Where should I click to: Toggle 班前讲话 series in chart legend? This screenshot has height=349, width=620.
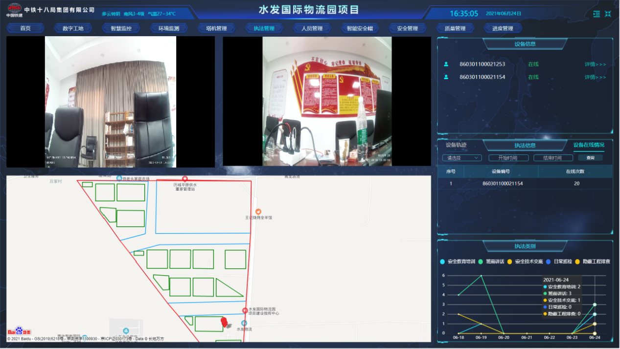click(492, 262)
